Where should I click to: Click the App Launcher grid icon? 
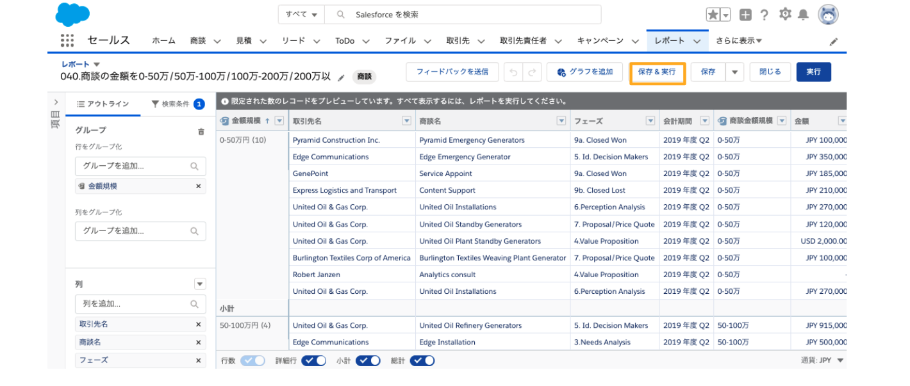point(67,40)
